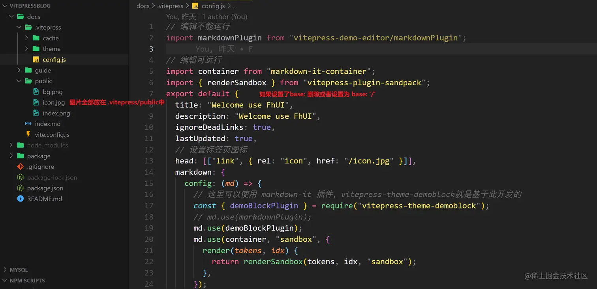The height and width of the screenshot is (289, 597).
Task: Expand the cache folder chevron
Action: pos(26,38)
